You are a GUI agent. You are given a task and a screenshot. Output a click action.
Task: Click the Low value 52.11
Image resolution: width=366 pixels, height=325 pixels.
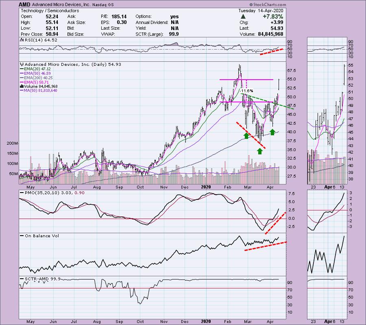(x=52, y=28)
